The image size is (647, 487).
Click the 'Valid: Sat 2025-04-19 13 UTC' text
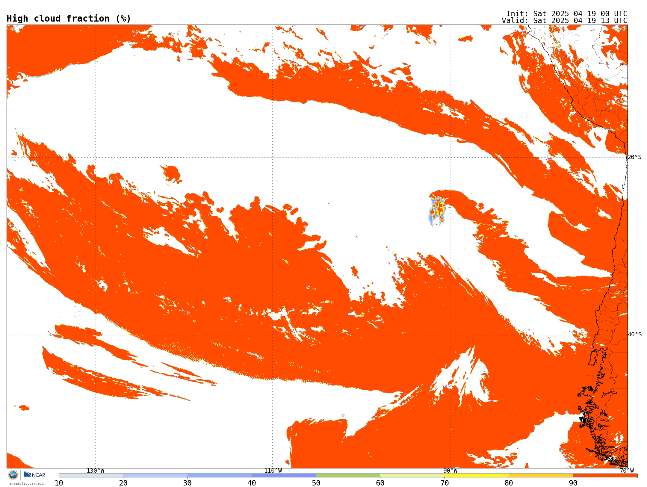(565, 21)
